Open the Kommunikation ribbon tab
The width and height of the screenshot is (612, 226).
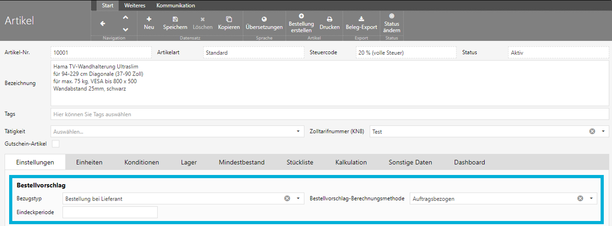[x=176, y=5]
